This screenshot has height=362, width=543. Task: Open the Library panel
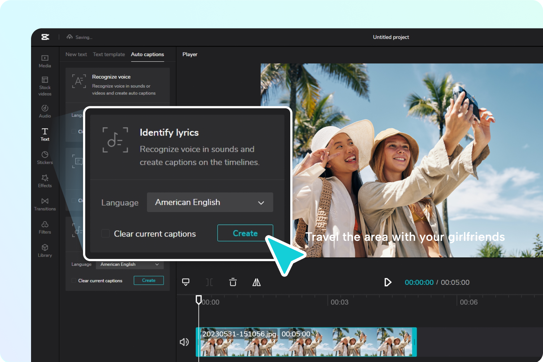point(45,251)
